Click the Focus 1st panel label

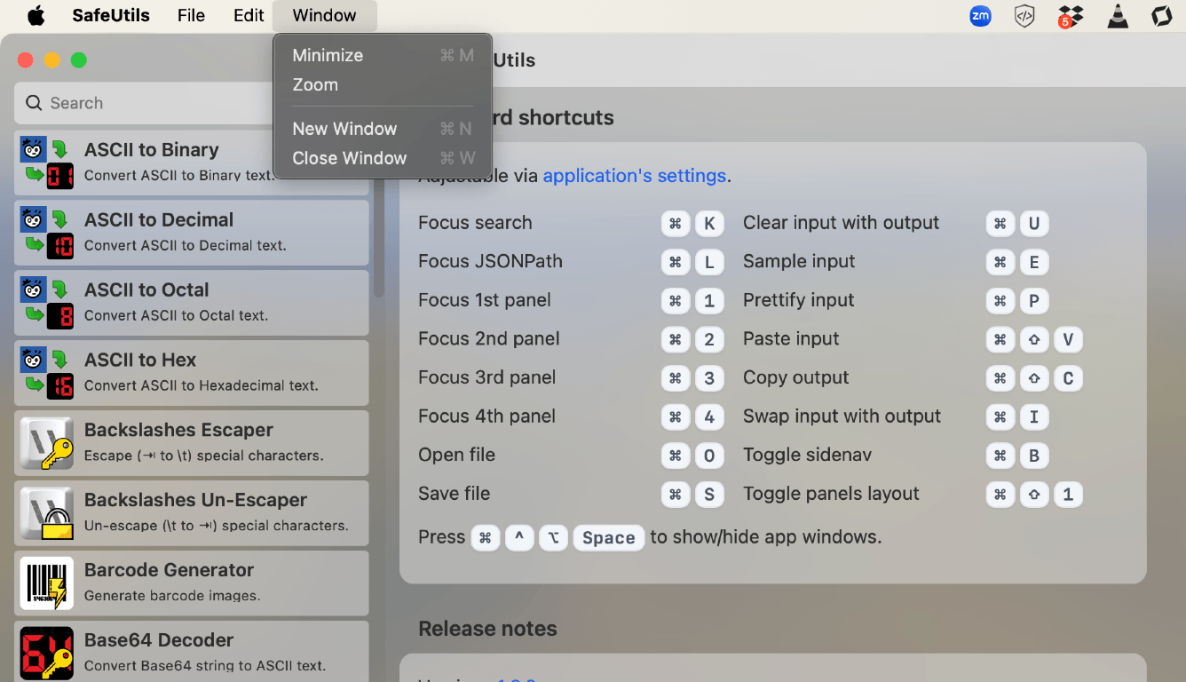485,300
